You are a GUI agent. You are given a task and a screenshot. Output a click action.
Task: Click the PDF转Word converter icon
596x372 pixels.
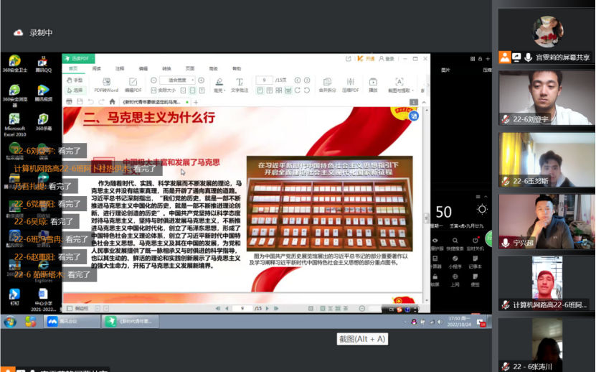pyautogui.click(x=106, y=84)
